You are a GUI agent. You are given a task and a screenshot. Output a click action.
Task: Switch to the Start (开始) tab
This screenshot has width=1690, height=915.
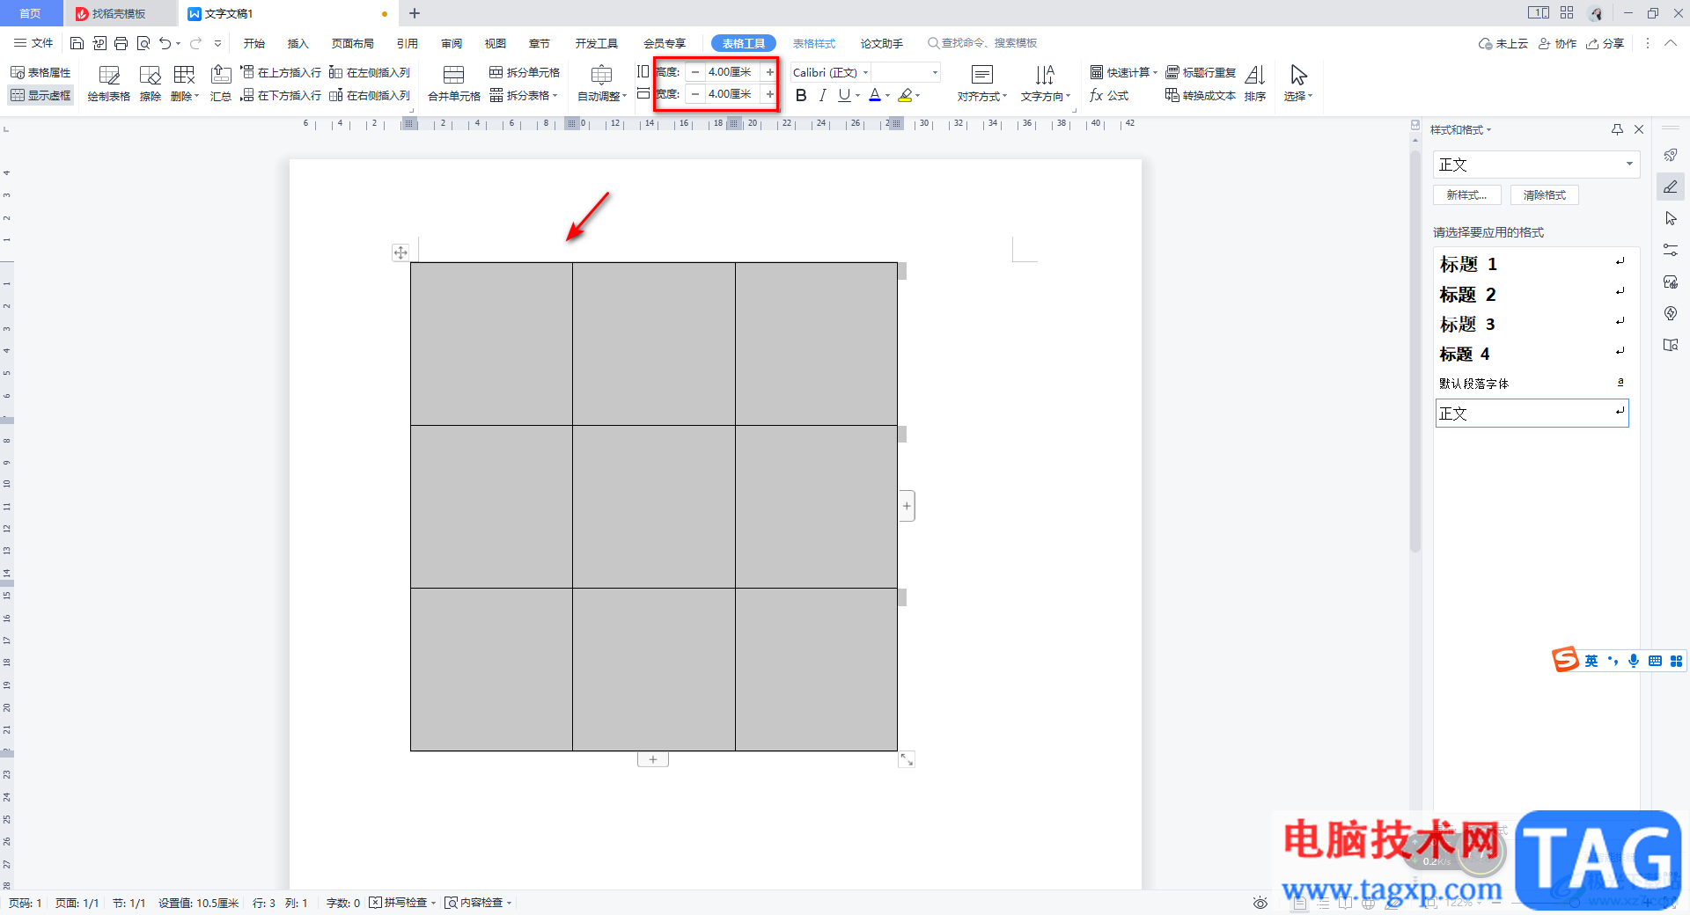coord(254,43)
